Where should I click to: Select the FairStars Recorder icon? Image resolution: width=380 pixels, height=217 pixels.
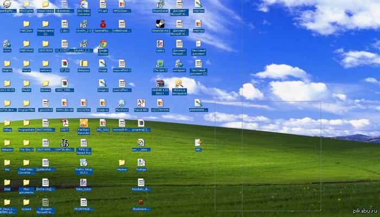(x=84, y=123)
